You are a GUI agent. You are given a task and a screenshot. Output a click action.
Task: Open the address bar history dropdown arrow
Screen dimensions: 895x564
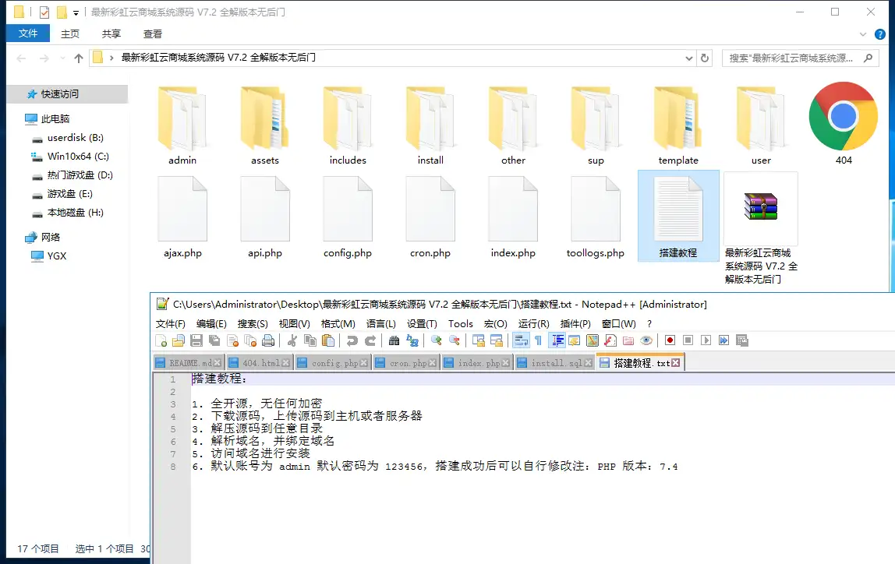pos(688,58)
